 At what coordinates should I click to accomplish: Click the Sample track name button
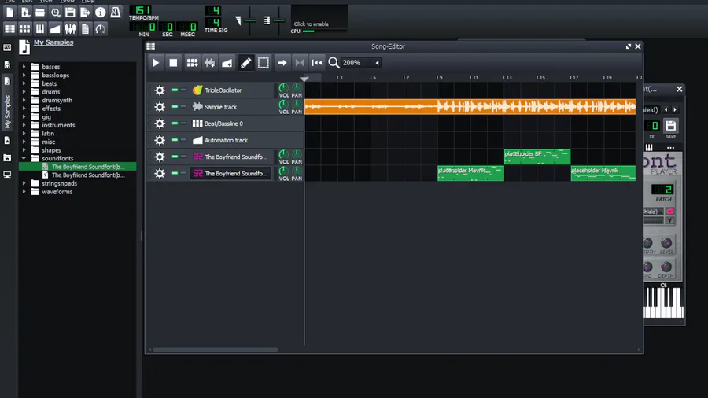pyautogui.click(x=230, y=107)
